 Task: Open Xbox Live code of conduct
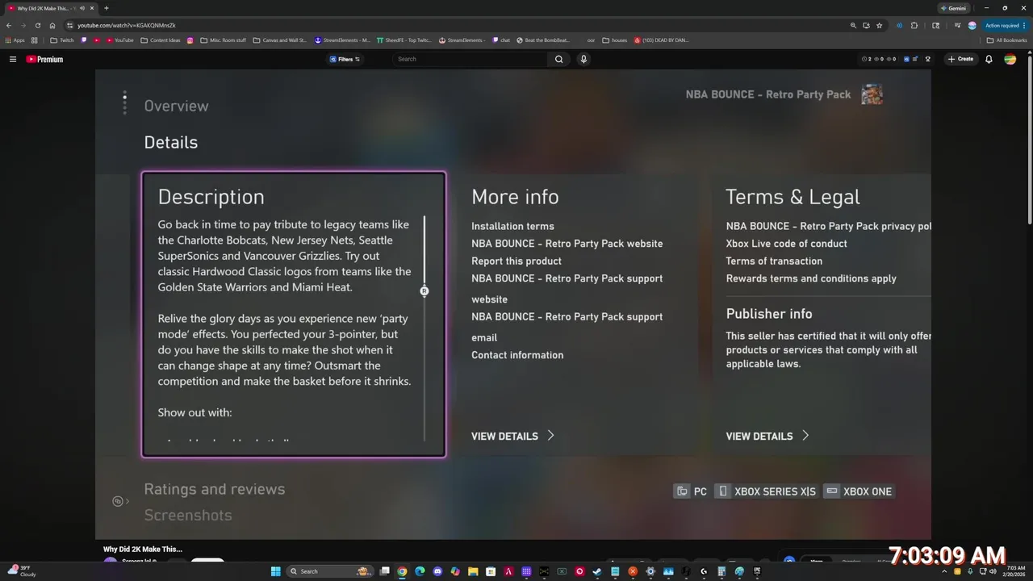click(x=787, y=244)
